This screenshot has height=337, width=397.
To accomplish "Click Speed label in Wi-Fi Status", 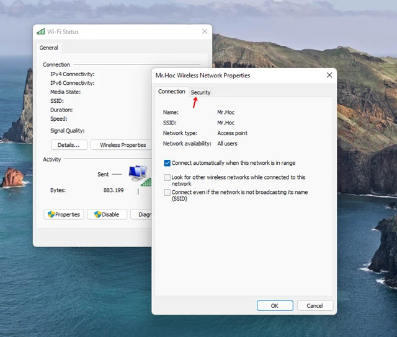I will [x=59, y=119].
